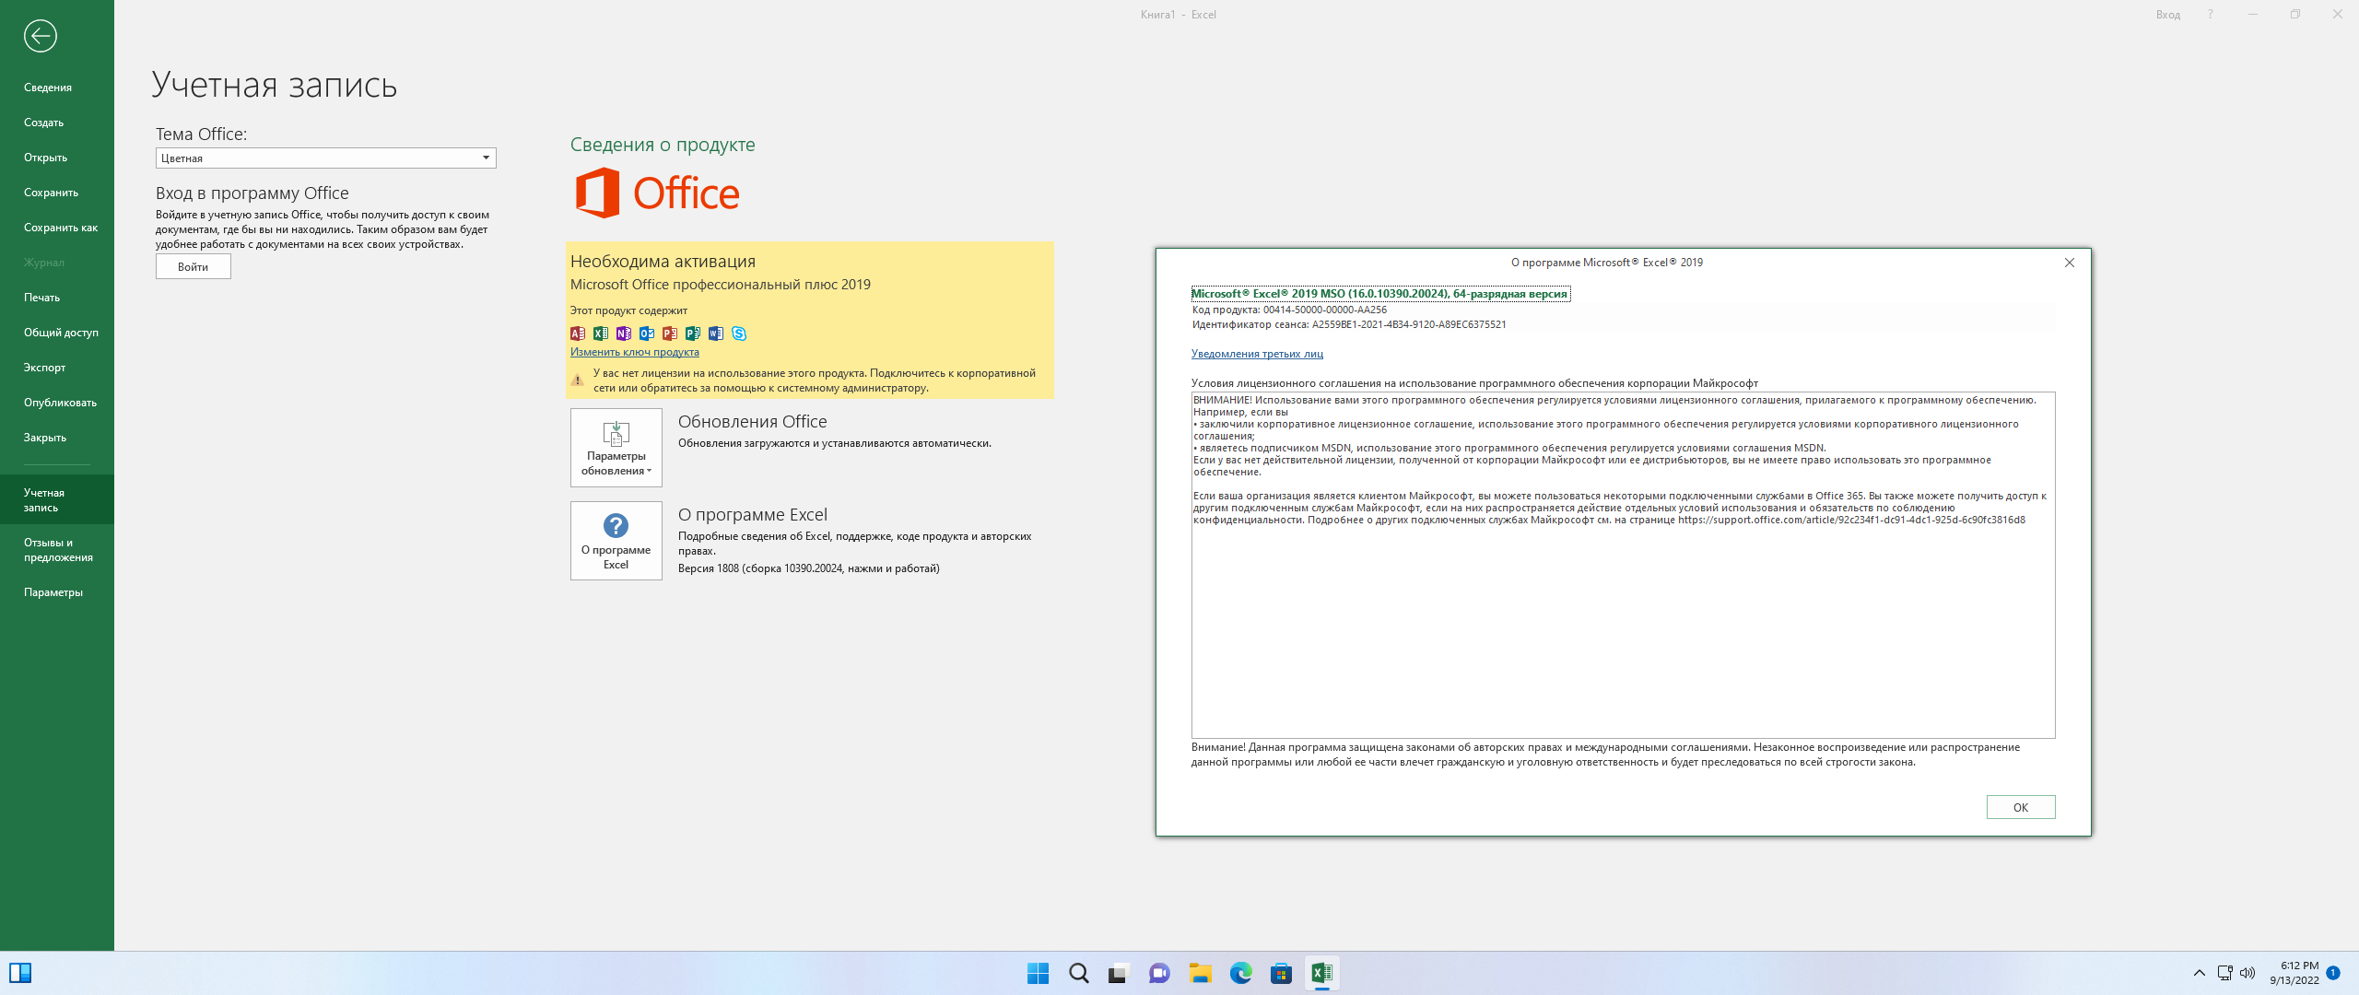Viewport: 2359px width, 995px height.
Task: Click the Publisher app icon in product contents
Action: [693, 334]
